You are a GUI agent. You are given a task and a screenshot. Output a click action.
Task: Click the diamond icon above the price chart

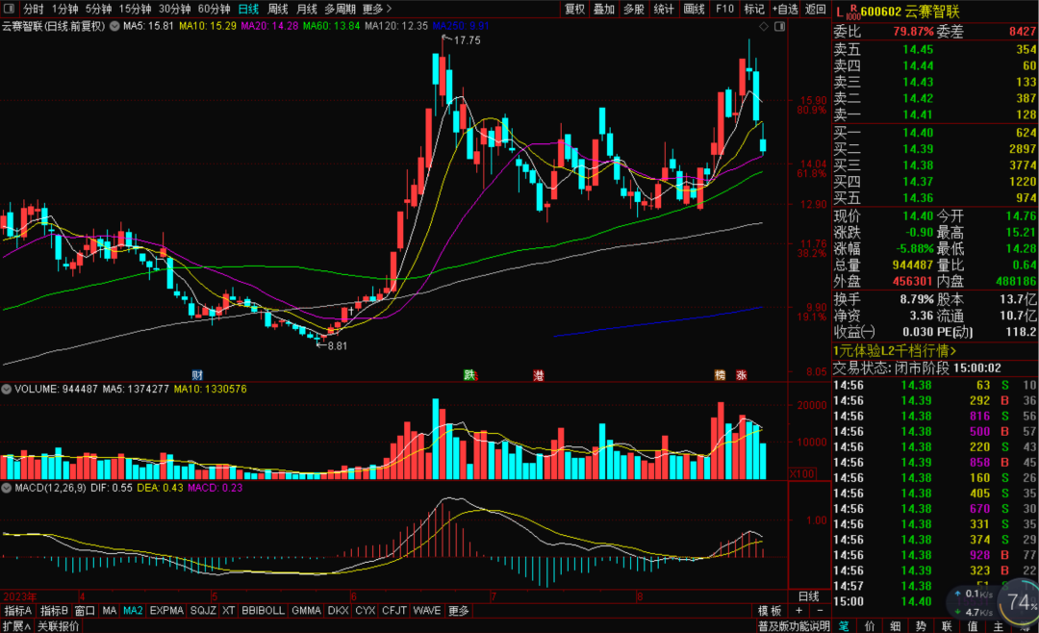coord(763,27)
